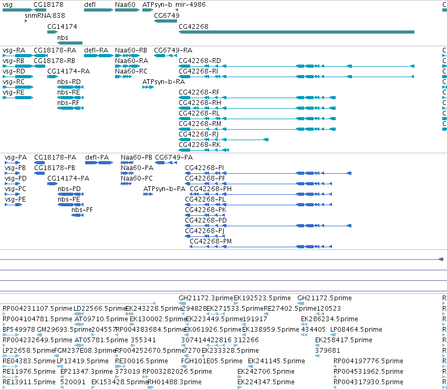447x390 pixels.
Task: Click the nbs gene span bar
Action: (x=70, y=43)
